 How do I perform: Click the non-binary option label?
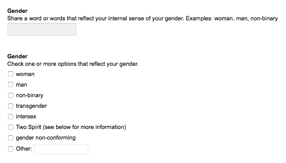(x=30, y=95)
